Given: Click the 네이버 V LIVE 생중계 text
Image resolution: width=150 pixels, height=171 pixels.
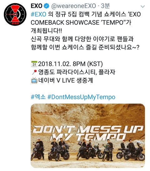Looking at the screenshot, I should [66, 80].
